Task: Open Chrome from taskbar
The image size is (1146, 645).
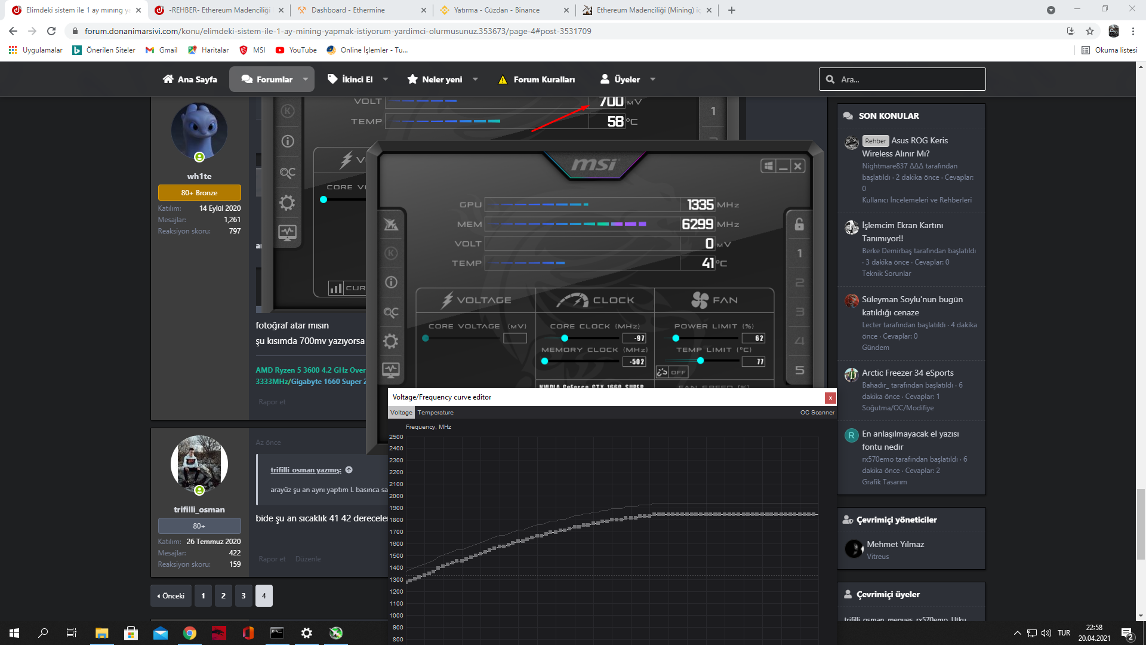Action: point(190,633)
